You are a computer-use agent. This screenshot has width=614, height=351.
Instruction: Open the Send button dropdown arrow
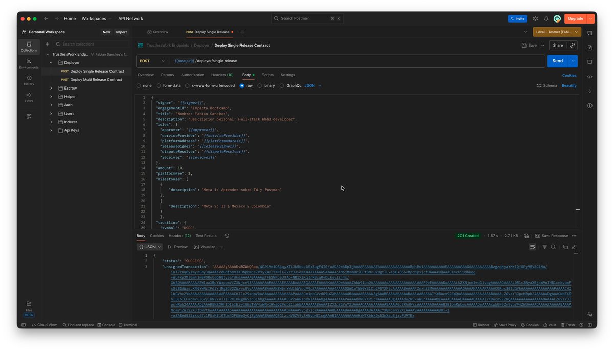click(x=573, y=61)
